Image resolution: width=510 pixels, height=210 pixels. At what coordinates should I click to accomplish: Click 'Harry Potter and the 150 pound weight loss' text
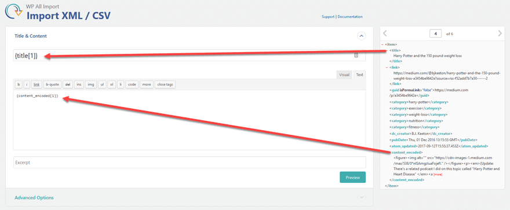[427, 56]
